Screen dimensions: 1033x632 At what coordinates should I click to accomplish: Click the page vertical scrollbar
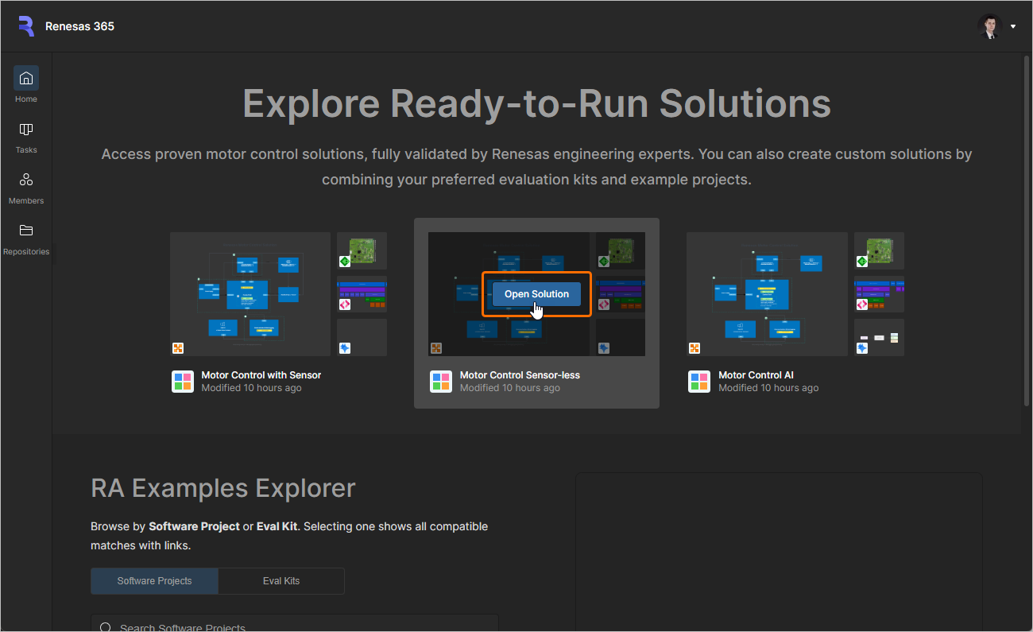tap(1026, 231)
